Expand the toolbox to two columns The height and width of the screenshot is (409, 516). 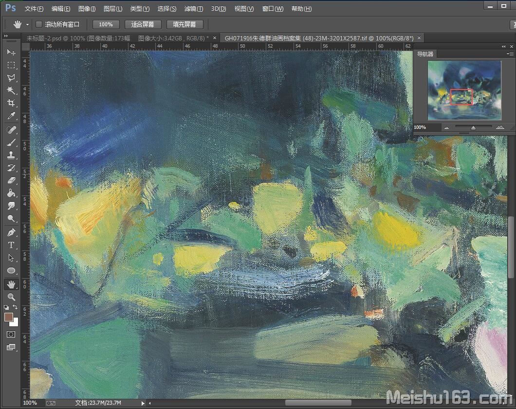(x=6, y=36)
